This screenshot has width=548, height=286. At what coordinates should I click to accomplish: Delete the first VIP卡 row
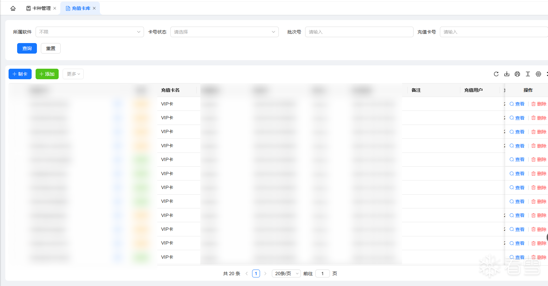coord(539,104)
